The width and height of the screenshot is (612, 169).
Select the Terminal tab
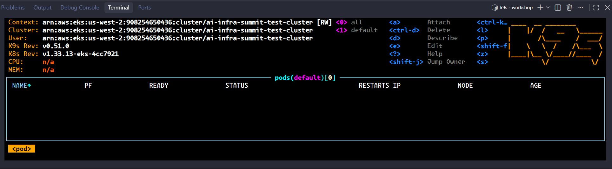click(119, 8)
